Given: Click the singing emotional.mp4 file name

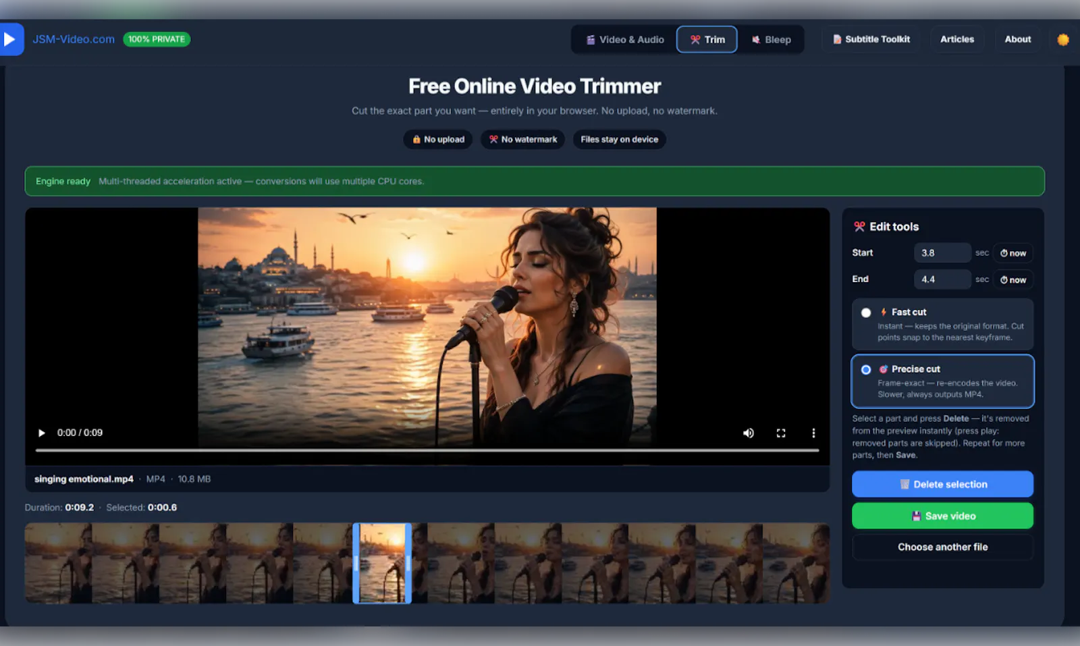Looking at the screenshot, I should [84, 479].
